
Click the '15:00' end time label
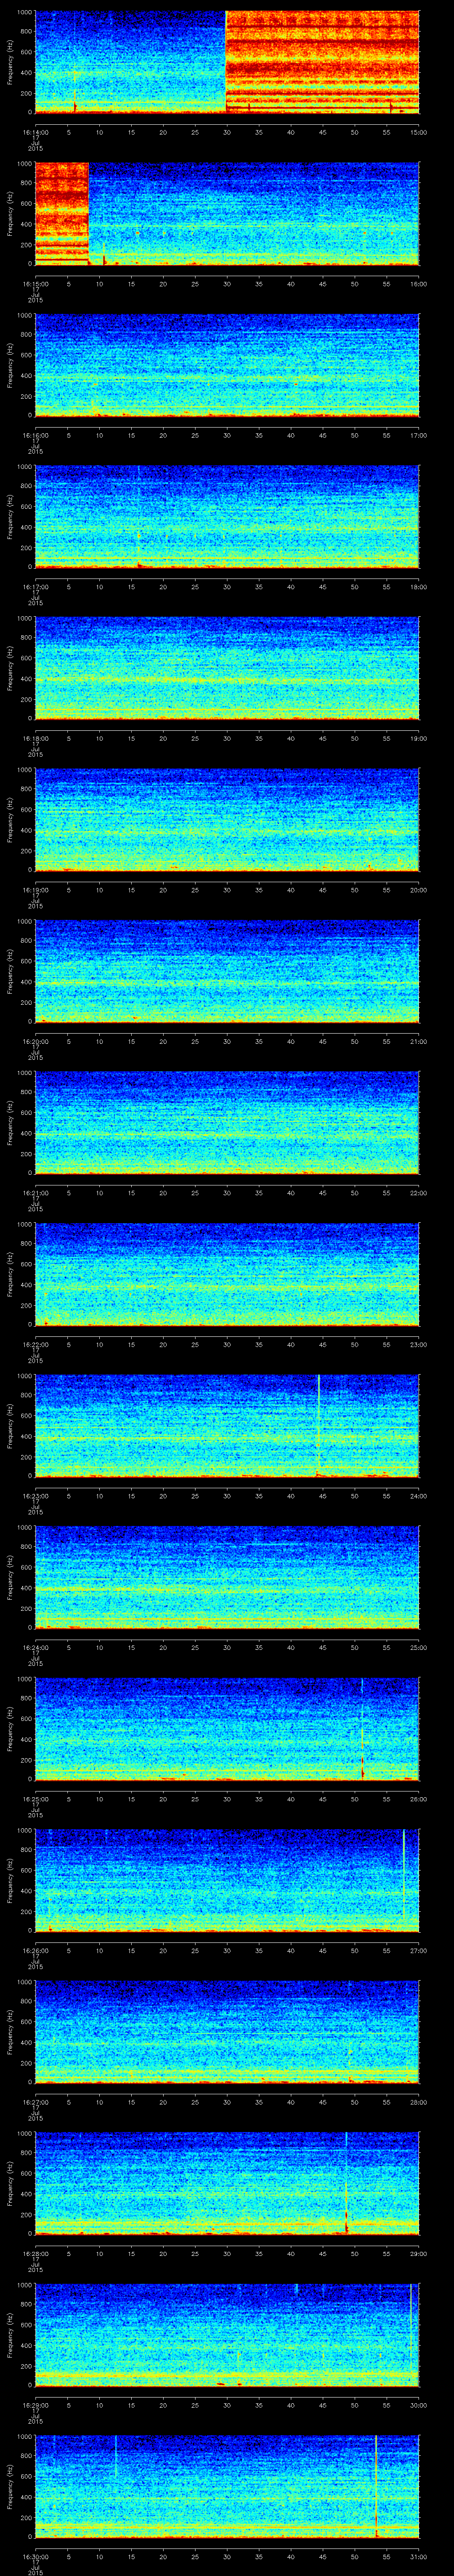(419, 132)
